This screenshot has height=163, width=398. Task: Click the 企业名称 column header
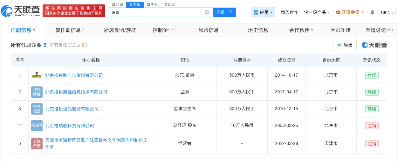click(x=91, y=60)
